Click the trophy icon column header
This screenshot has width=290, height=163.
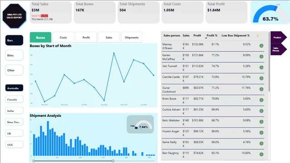tap(258, 35)
